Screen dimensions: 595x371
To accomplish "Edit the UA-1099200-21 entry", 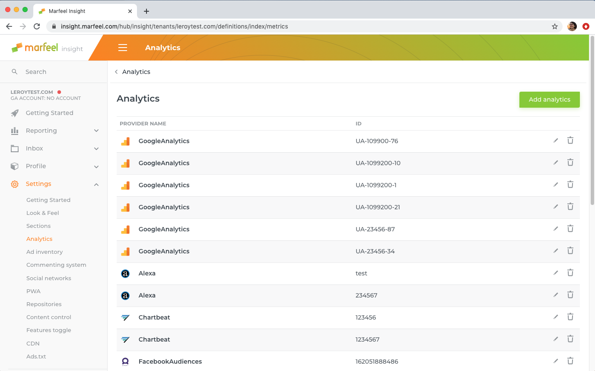I will pos(556,207).
